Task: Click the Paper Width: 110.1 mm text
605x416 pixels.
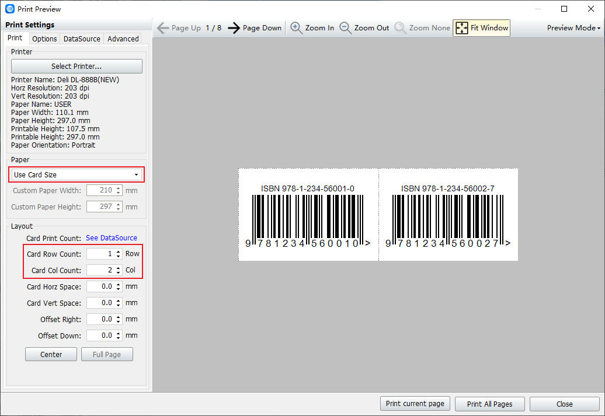Action: (50, 113)
